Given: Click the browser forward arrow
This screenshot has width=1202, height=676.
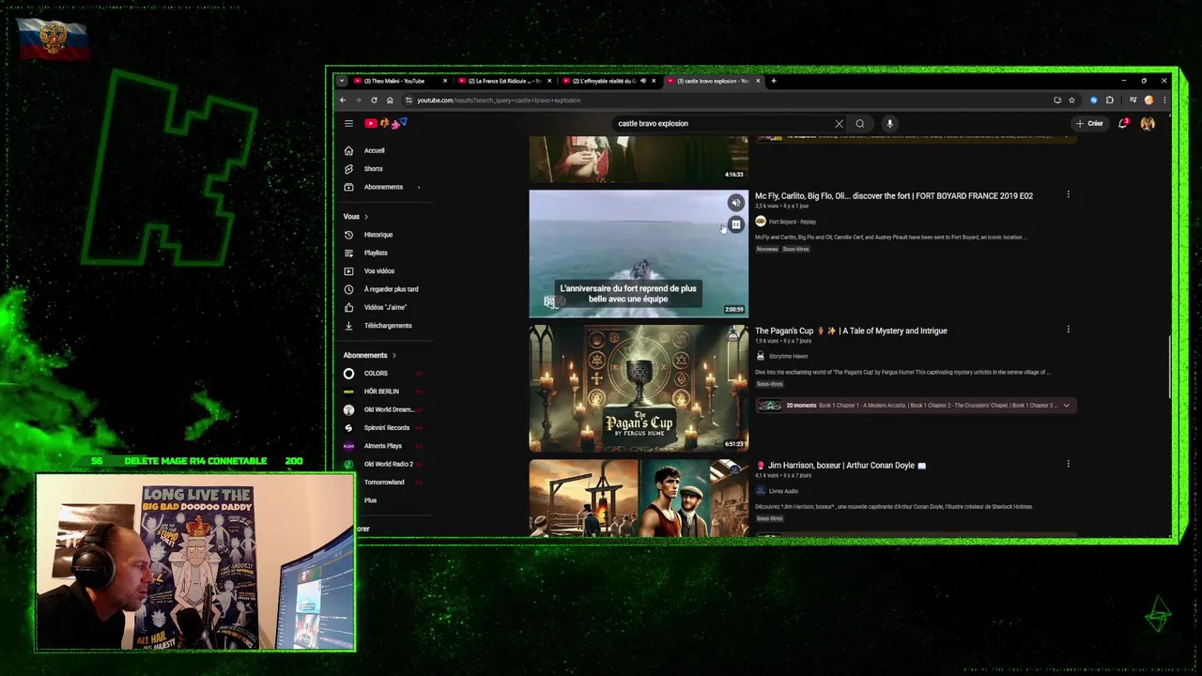Looking at the screenshot, I should (x=358, y=100).
